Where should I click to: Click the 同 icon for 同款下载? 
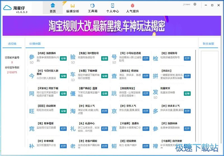[32, 94]
